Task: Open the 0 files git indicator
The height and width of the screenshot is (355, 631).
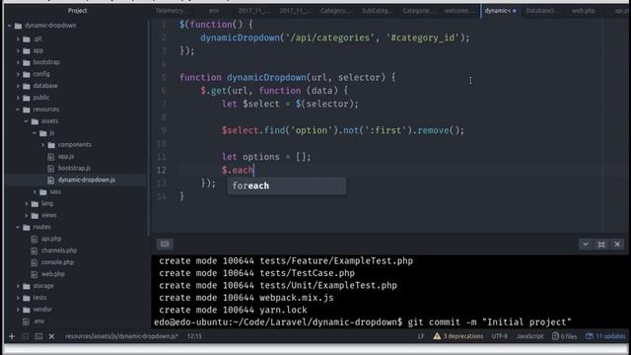Action: [564, 336]
